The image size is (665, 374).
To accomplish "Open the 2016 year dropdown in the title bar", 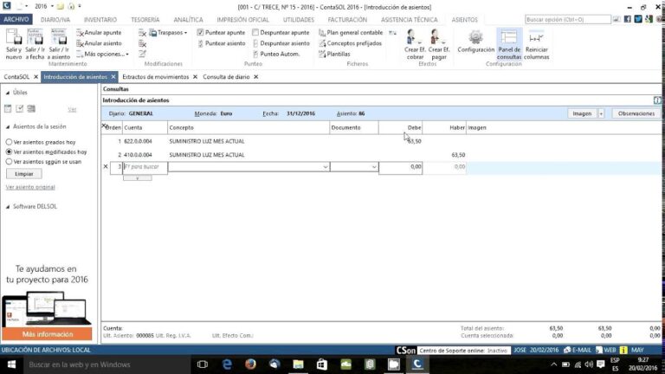I will pos(52,6).
